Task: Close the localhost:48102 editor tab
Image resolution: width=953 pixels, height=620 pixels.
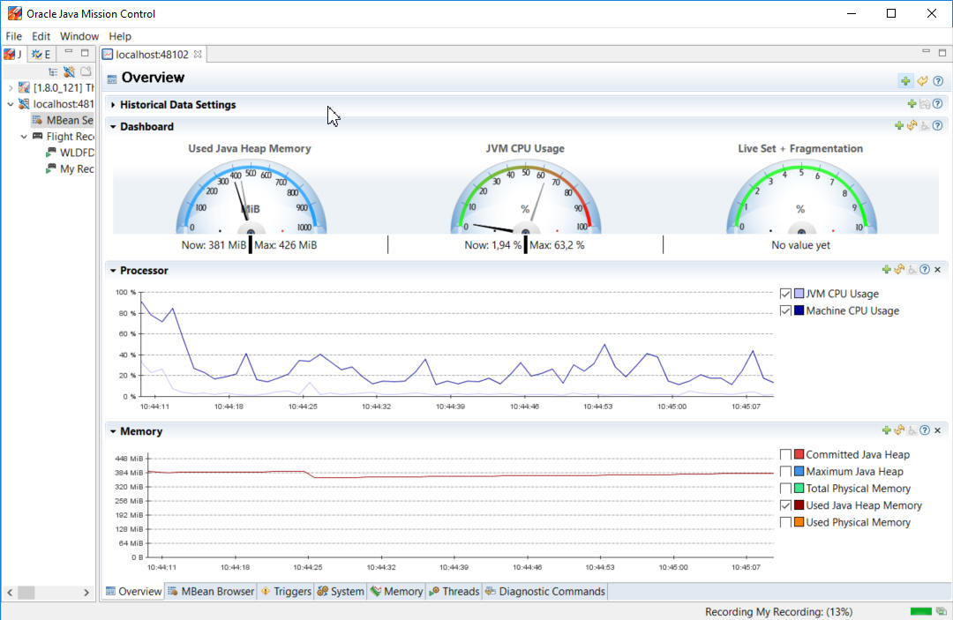Action: (198, 54)
